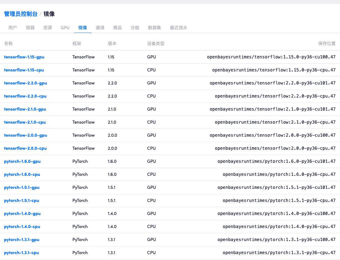Click the tensorflow-2.1.0-gpu image name
Screen dimensions: 340x260
[x=25, y=109]
